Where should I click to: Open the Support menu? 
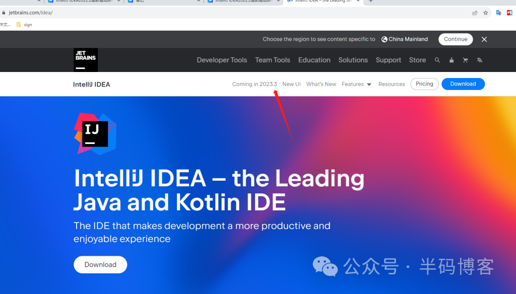coord(389,60)
